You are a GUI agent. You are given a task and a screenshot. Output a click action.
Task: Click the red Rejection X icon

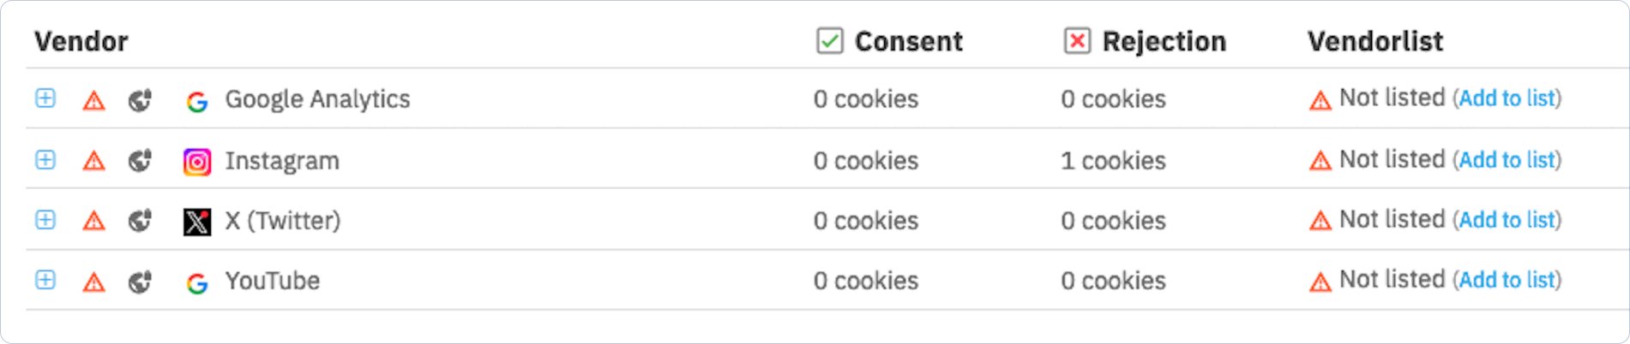click(1077, 41)
